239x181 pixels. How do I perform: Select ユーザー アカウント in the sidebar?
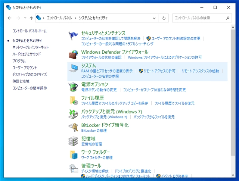[25, 68]
